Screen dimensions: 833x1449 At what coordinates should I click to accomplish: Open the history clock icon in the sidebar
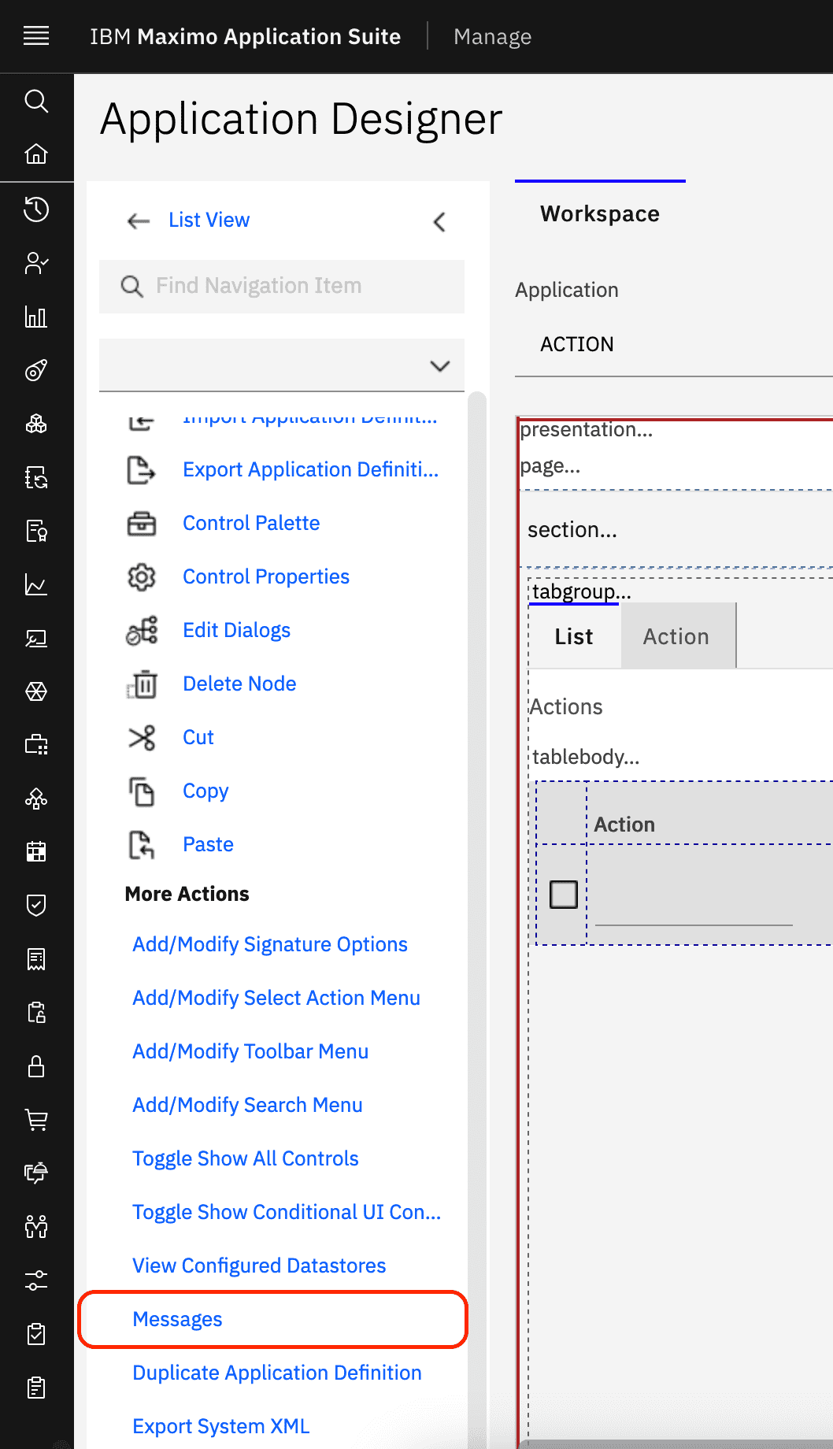36,209
